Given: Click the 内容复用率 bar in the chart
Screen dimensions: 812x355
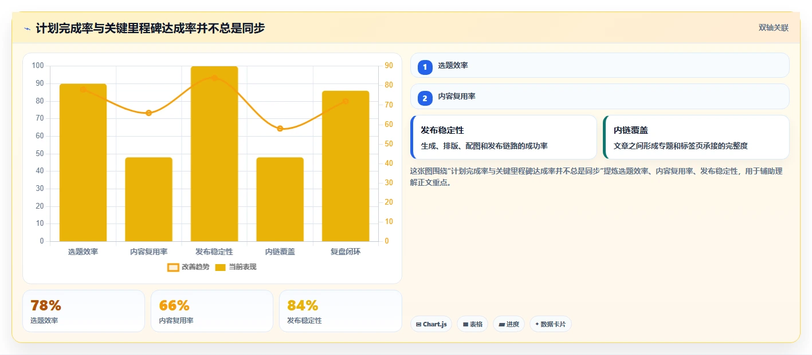Looking at the screenshot, I should tap(148, 200).
